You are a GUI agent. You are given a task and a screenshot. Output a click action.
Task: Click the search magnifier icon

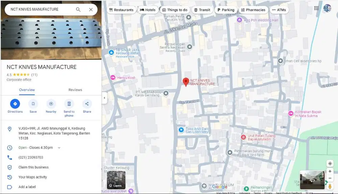[x=78, y=9]
